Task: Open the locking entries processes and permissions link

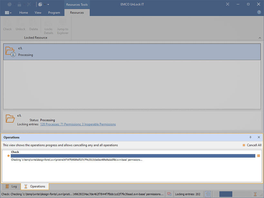Action: (x=78, y=124)
